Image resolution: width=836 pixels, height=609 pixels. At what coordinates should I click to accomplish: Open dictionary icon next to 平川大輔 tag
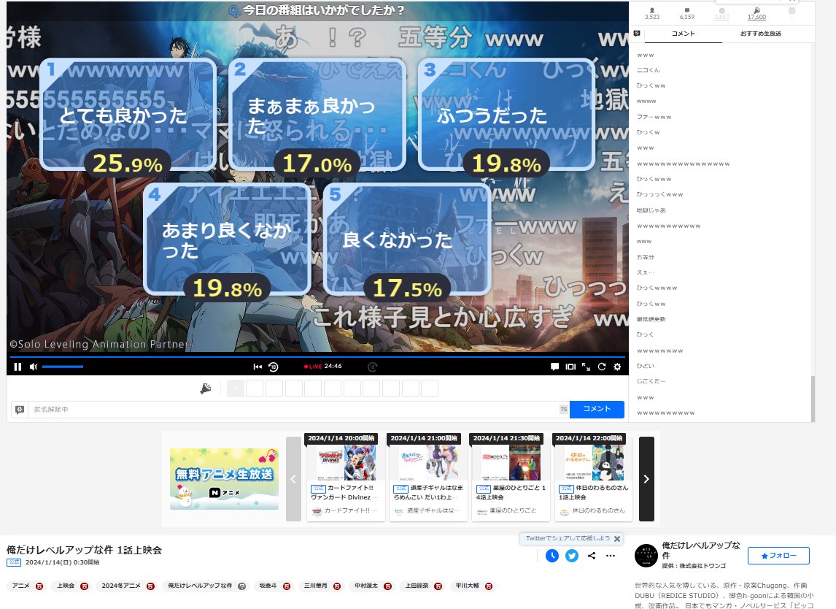click(488, 586)
